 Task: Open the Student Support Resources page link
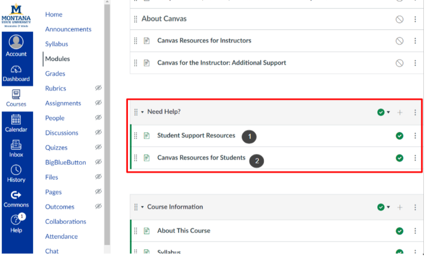[196, 136]
